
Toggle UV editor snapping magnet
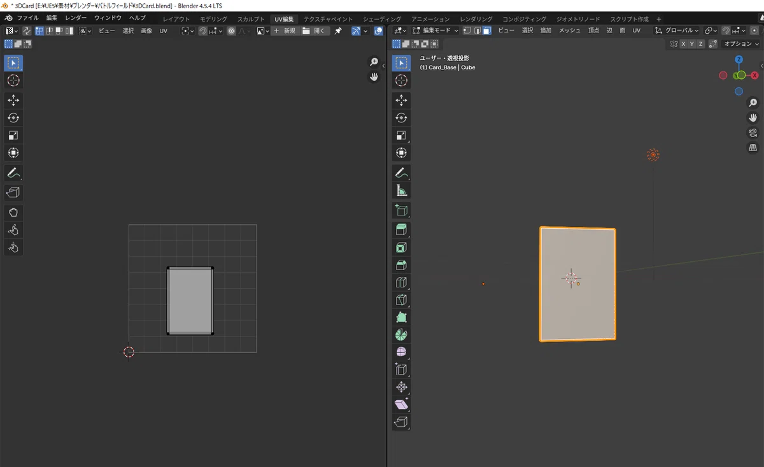[203, 31]
